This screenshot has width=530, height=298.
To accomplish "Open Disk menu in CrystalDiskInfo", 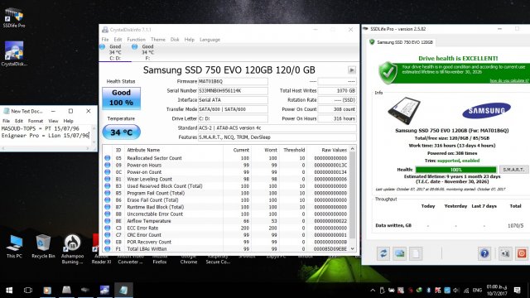I will point(175,40).
